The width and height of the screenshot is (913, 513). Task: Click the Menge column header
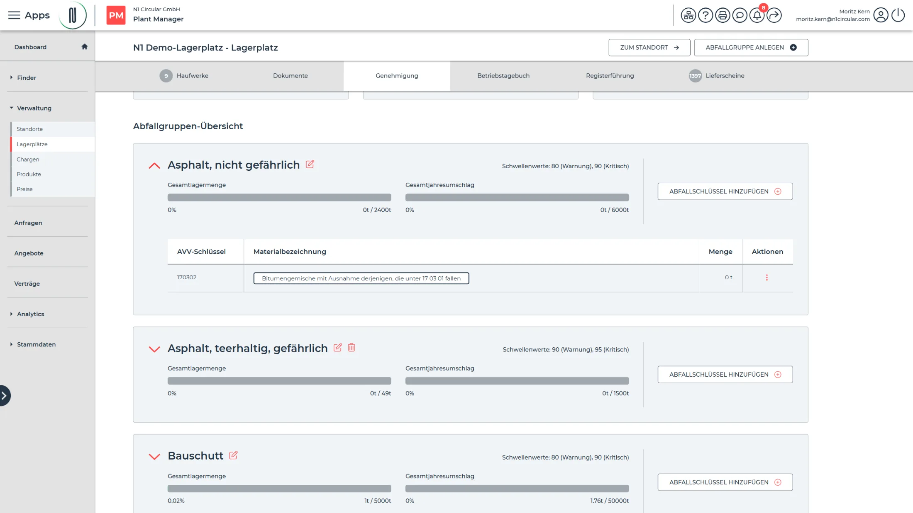(720, 252)
